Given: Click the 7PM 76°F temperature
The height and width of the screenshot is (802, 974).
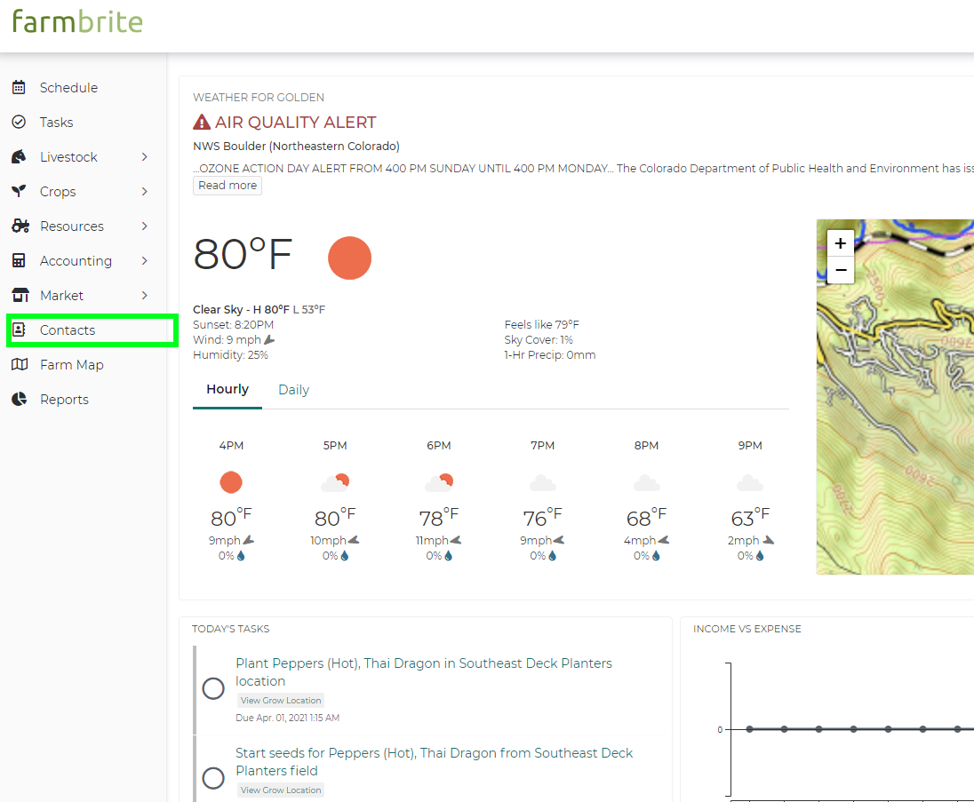Looking at the screenshot, I should click(542, 517).
